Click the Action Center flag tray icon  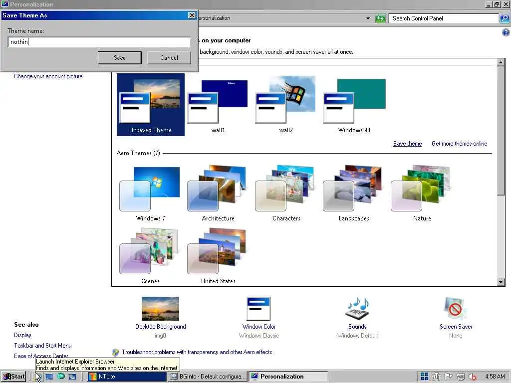449,377
